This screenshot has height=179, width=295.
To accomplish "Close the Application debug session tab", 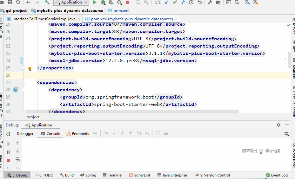I will (x=56, y=125).
